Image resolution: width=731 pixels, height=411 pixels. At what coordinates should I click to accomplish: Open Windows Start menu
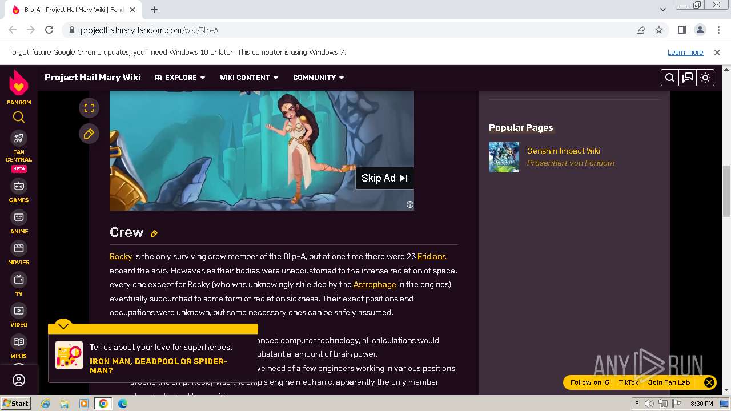click(x=16, y=404)
